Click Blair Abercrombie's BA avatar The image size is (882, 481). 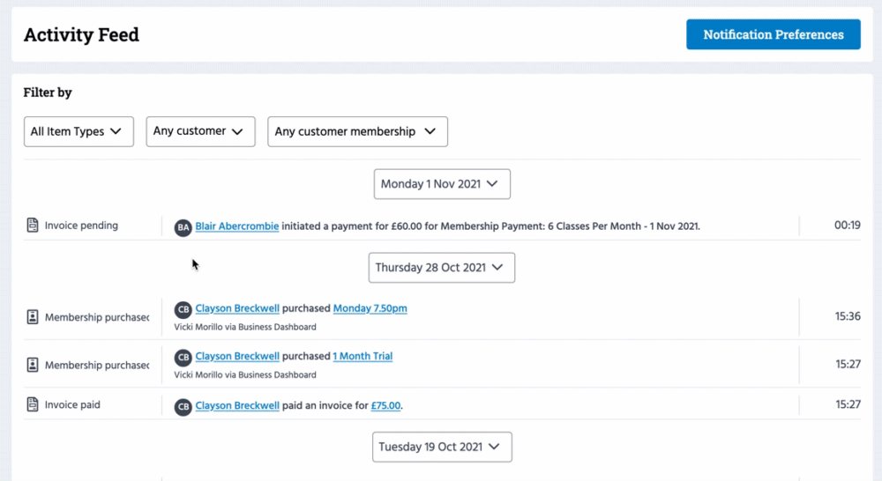183,227
